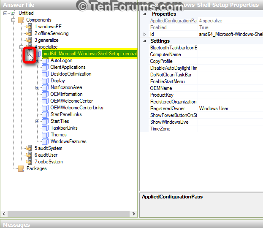263x228 pixels.
Task: Click the DesktopOptimization cube icon
Action: coord(45,74)
